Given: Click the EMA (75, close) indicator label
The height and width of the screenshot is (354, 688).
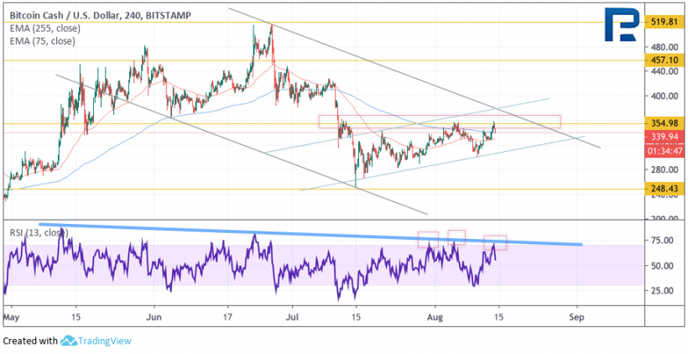Looking at the screenshot, I should (x=40, y=39).
